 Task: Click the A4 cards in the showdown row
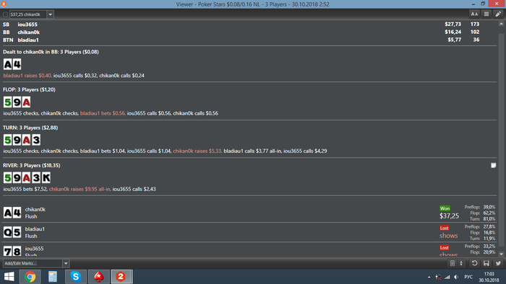(x=12, y=213)
